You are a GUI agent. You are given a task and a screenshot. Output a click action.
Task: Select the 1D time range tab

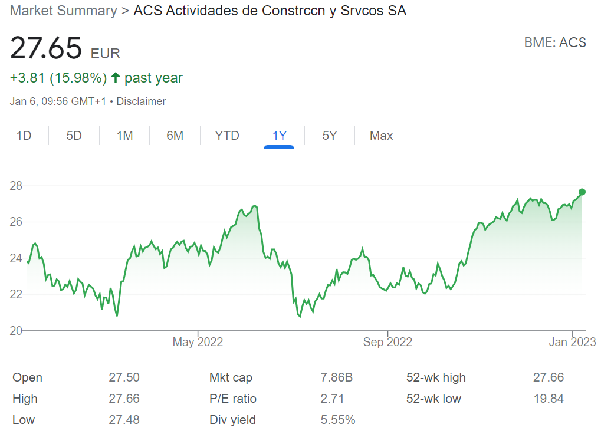tap(24, 136)
